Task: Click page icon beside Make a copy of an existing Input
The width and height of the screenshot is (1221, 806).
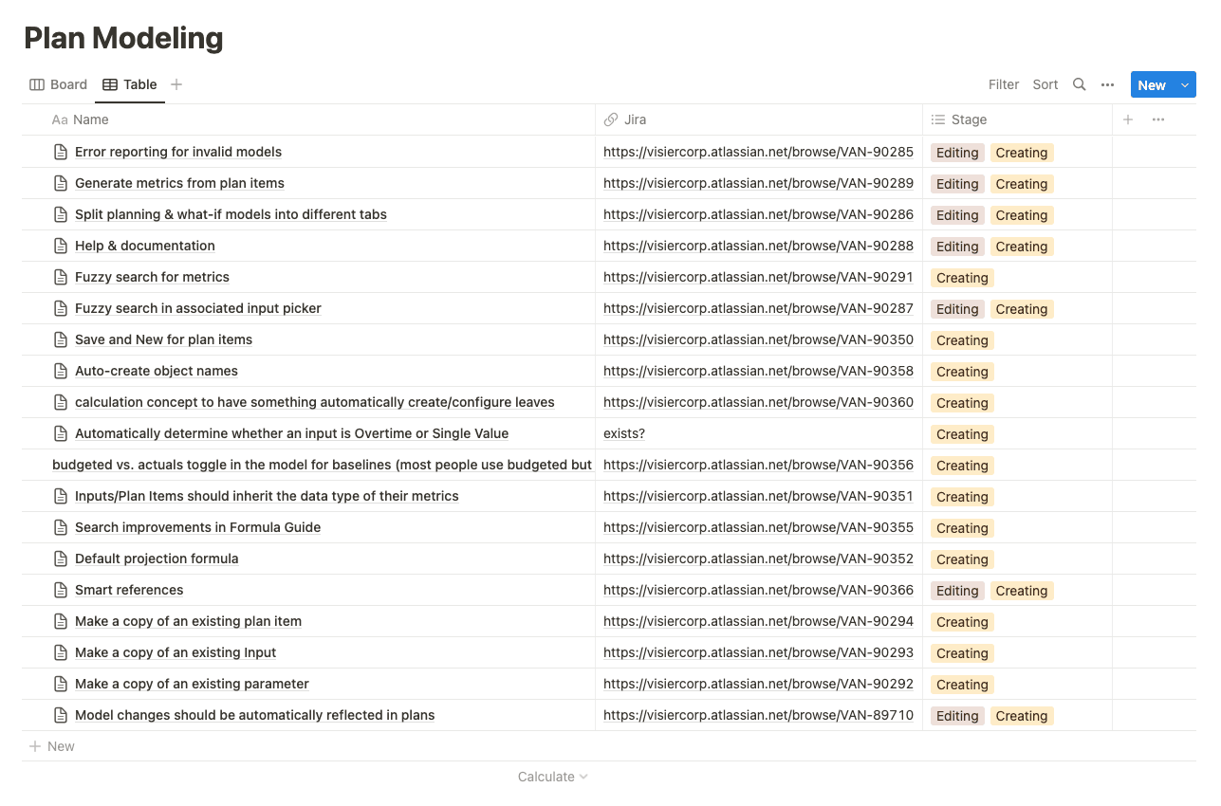Action: [x=61, y=652]
